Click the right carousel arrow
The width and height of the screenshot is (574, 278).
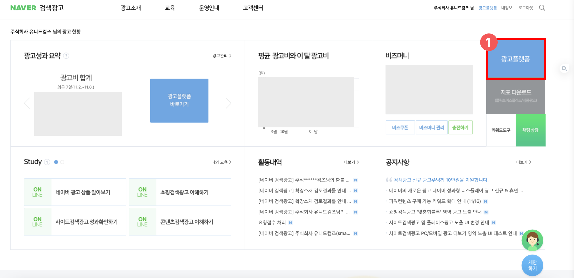pos(228,103)
